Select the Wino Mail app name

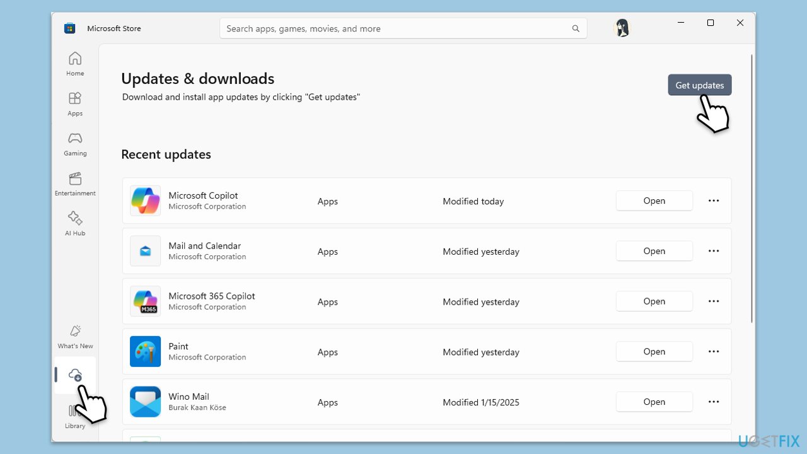pos(189,397)
